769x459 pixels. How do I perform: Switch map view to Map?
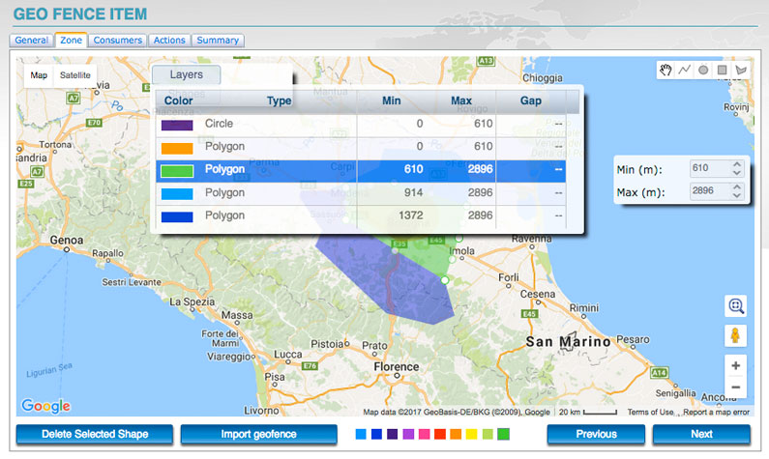click(x=39, y=75)
